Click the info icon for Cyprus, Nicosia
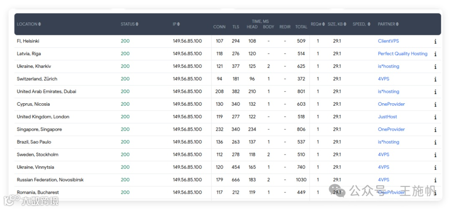The width and height of the screenshot is (451, 209). tap(435, 104)
